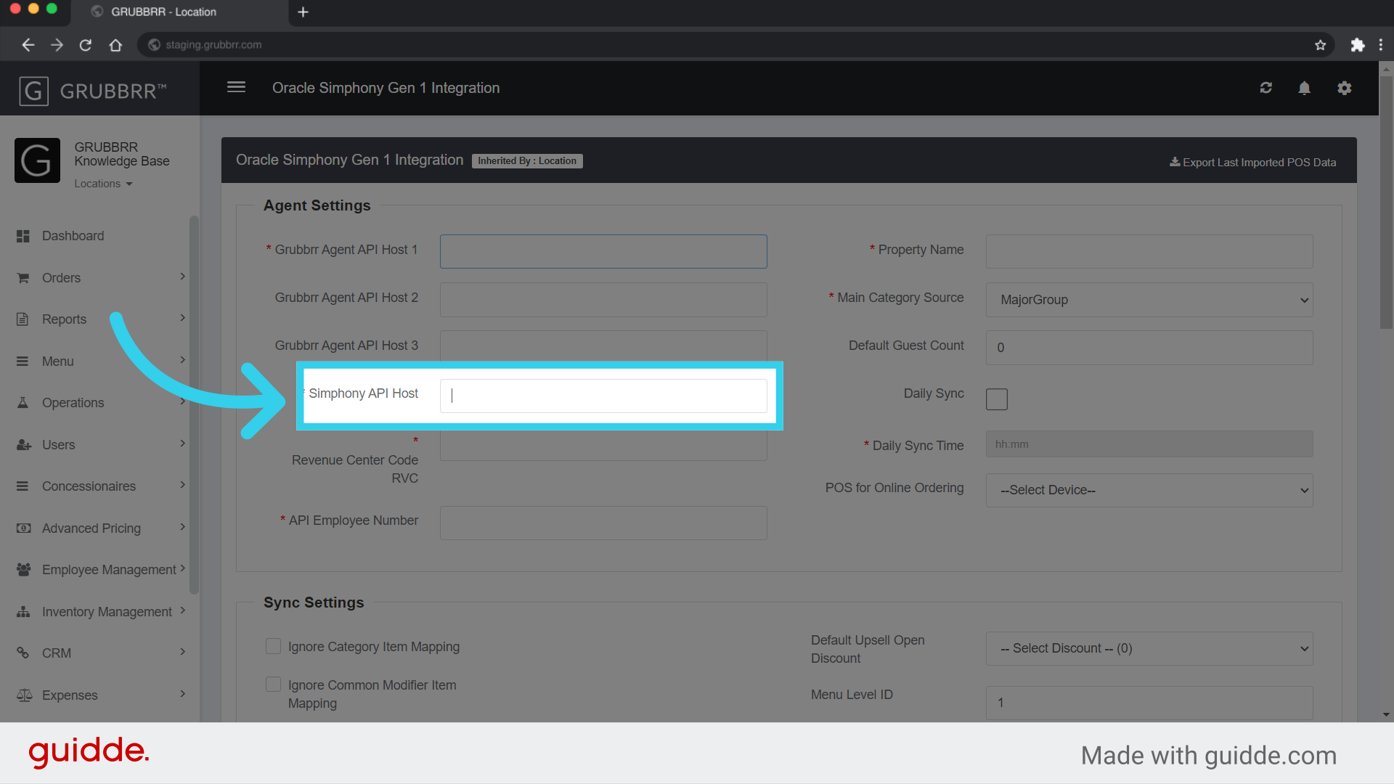Click the browser address bar URL

tap(213, 45)
